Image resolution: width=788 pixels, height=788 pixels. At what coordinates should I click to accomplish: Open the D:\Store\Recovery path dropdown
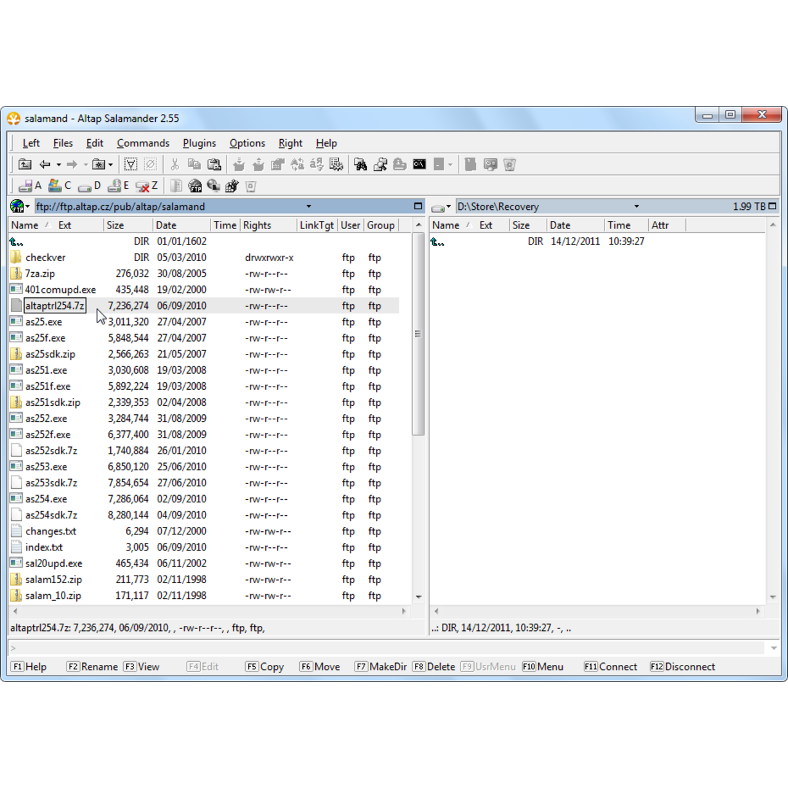coord(636,206)
